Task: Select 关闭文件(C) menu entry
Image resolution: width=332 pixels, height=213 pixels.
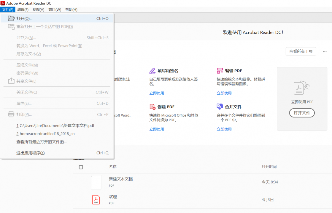Action: click(57, 92)
